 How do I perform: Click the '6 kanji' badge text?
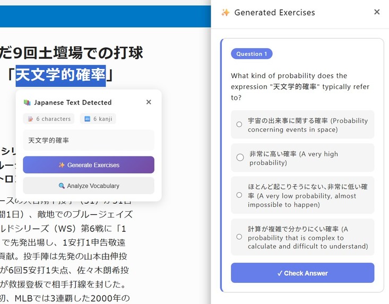click(x=103, y=119)
